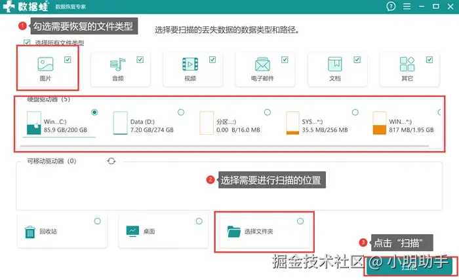This screenshot has width=459, height=280.
Task: Select the 16.0 MB partition drive icon
Action: point(207,123)
